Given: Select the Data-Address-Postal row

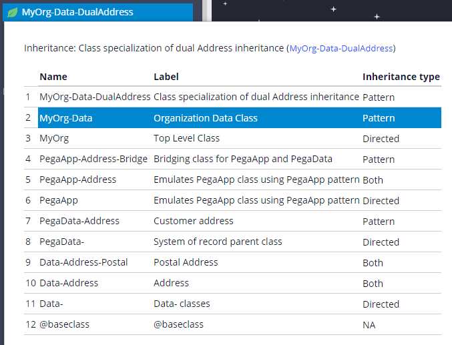Looking at the screenshot, I should pyautogui.click(x=83, y=263).
